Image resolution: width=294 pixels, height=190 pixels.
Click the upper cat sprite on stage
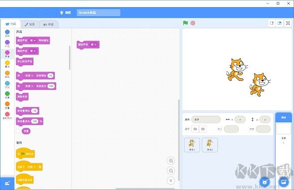pyautogui.click(x=237, y=69)
